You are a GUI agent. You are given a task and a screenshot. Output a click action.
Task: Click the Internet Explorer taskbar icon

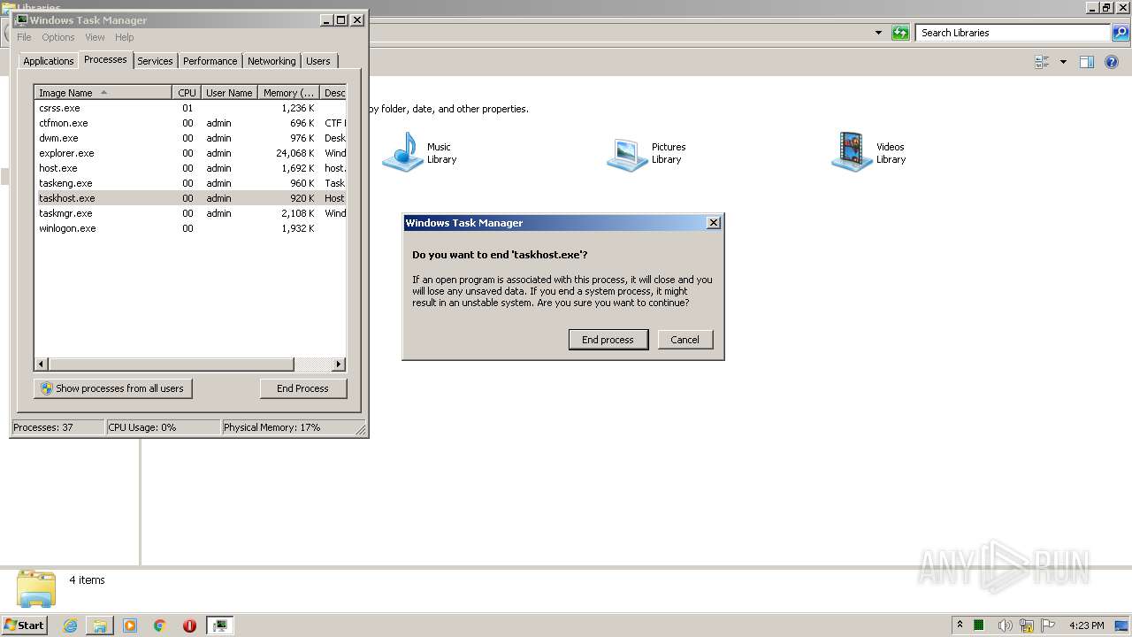(x=70, y=625)
